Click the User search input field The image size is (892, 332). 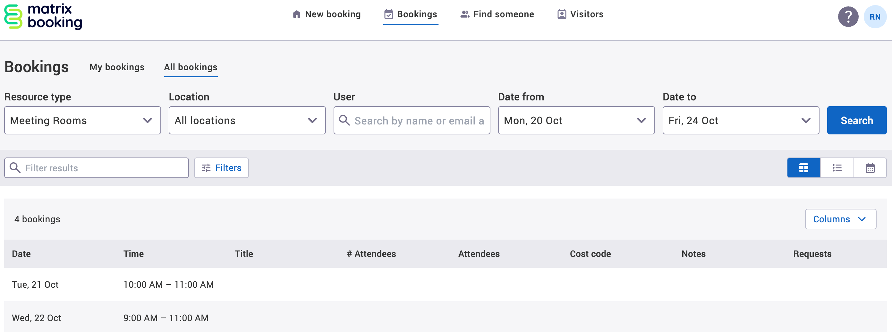412,120
